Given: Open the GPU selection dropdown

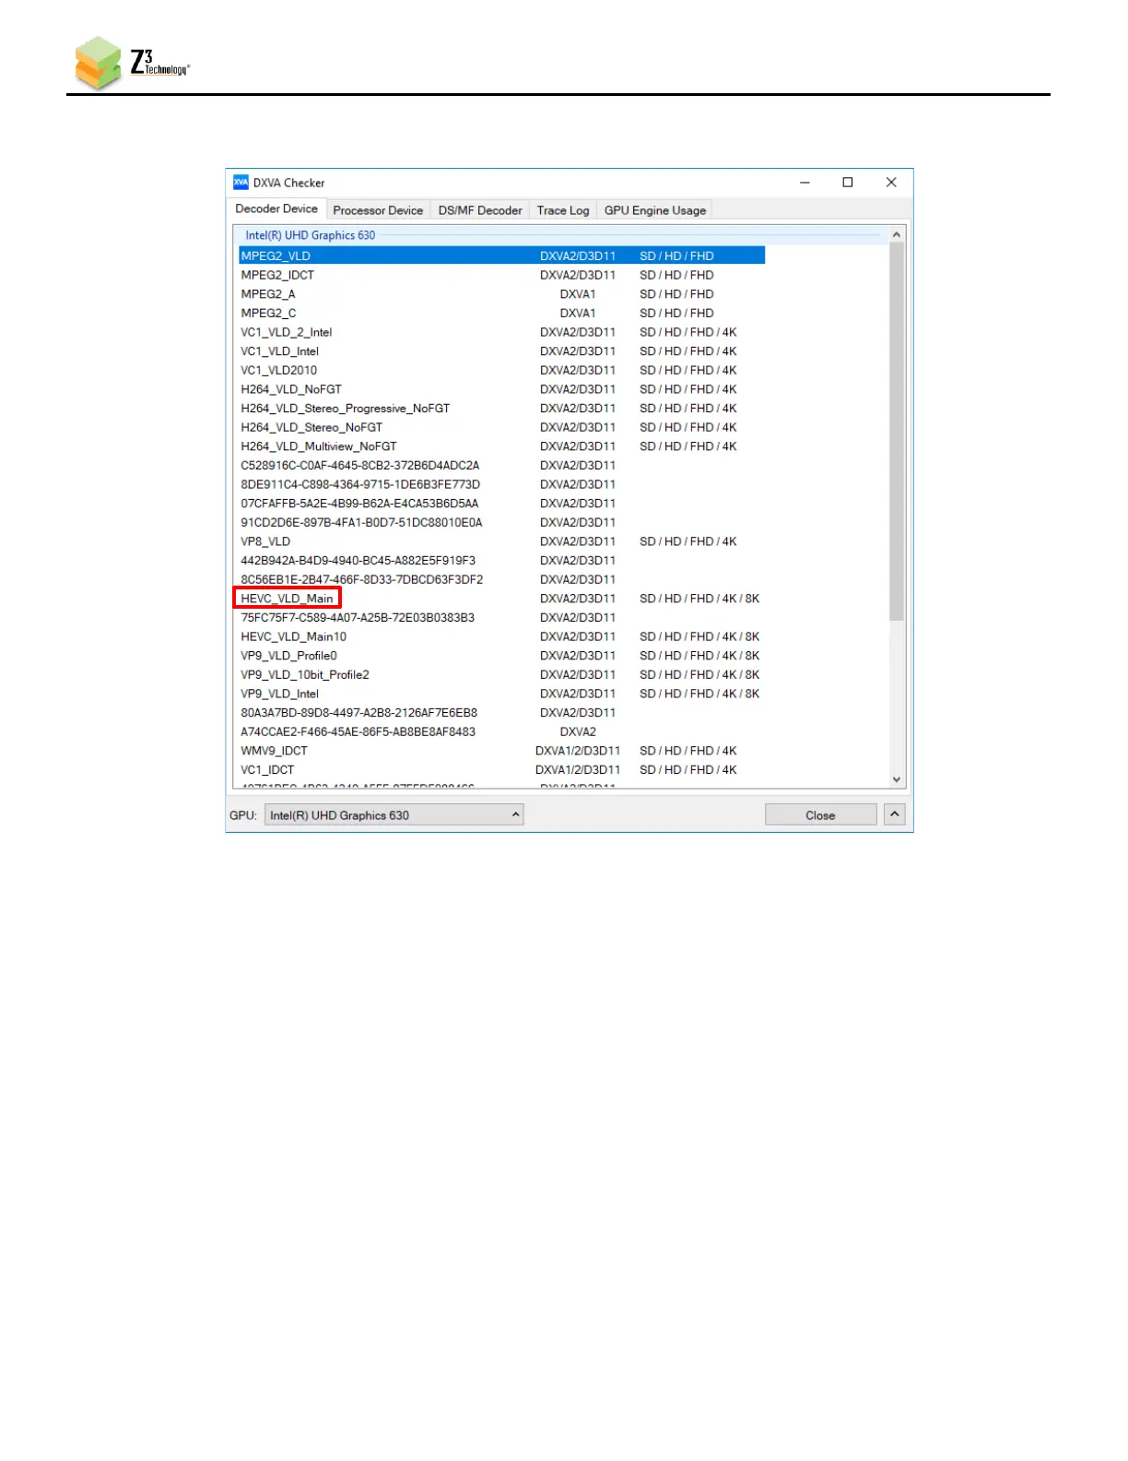Looking at the screenshot, I should tap(394, 815).
